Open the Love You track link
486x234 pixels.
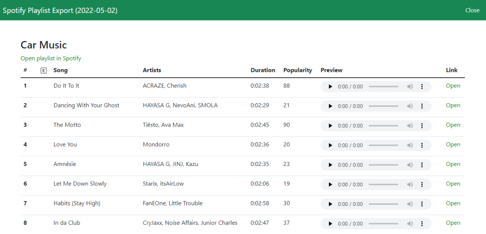[453, 144]
